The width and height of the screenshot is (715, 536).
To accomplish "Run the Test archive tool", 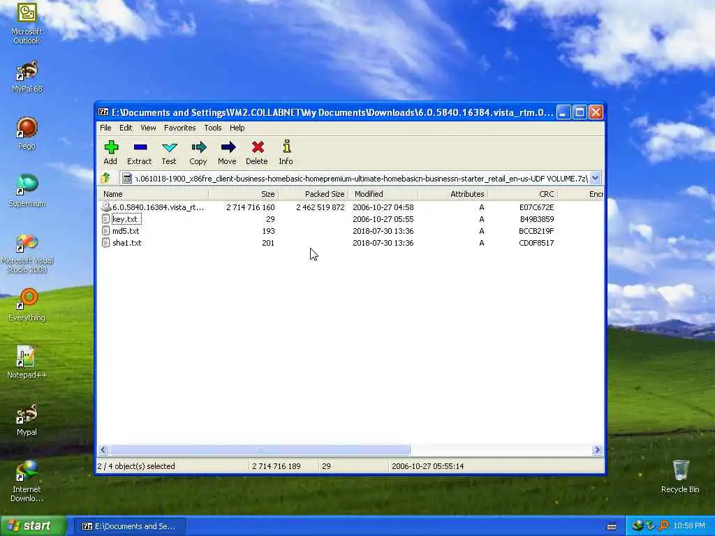I will 169,147.
